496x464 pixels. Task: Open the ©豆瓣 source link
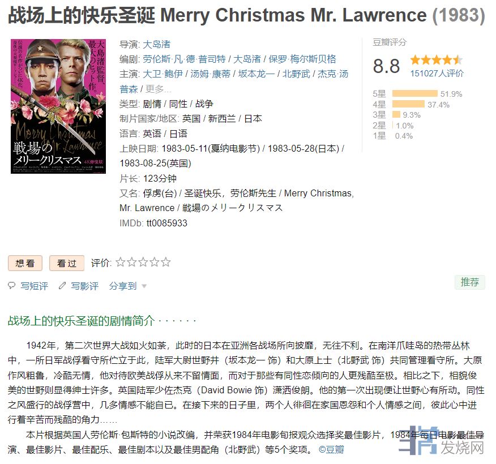(x=331, y=449)
